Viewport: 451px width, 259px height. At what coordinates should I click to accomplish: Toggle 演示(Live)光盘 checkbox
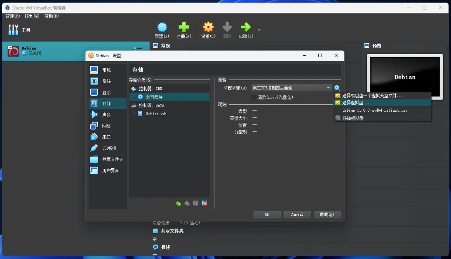tap(253, 97)
